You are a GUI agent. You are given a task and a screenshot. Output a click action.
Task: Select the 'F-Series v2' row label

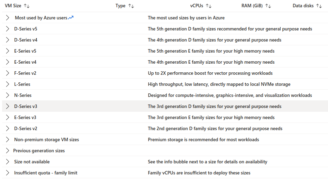[x=25, y=73]
